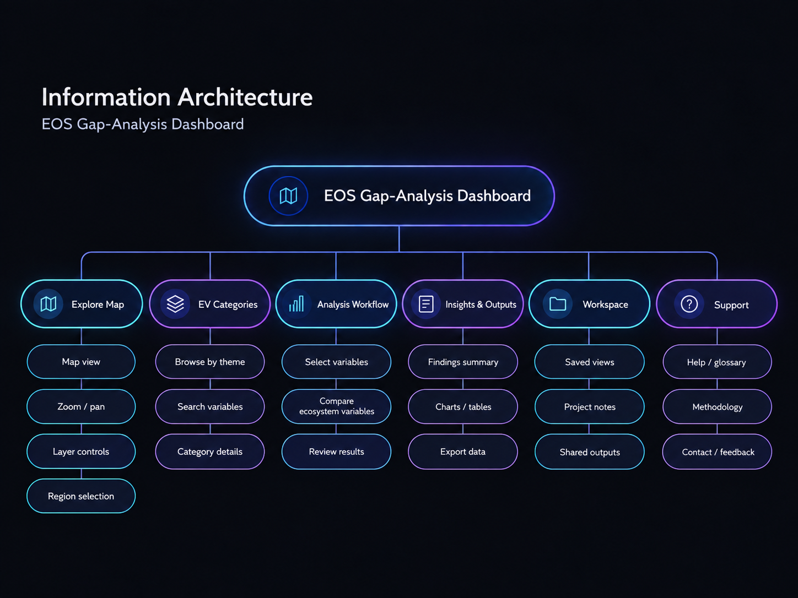Click the Charts / tables node
Image resolution: width=798 pixels, height=598 pixels.
point(463,407)
